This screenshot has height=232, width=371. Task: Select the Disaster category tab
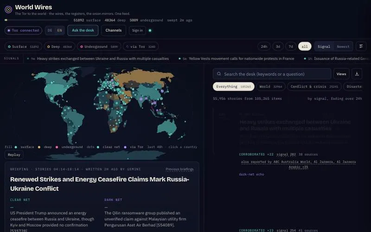(354, 86)
